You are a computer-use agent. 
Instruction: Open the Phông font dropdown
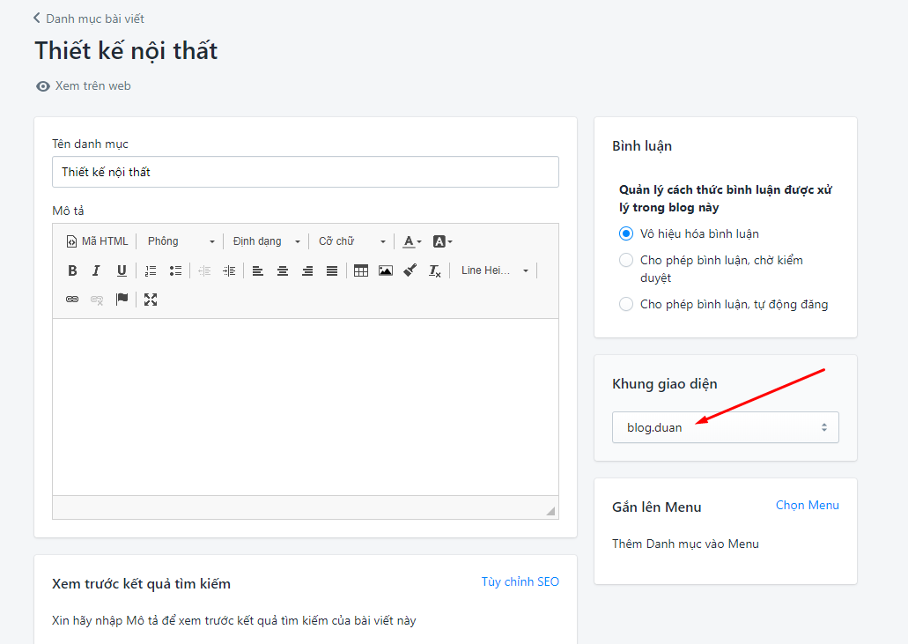click(180, 241)
